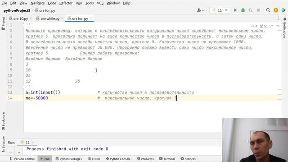The image size is (288, 162).
Task: Run with coverage icon in toolbar
Action: [251, 10]
